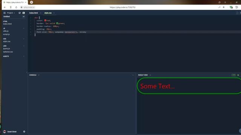
Task: Toggle the LIVE reload badge
Action: coord(233,75)
